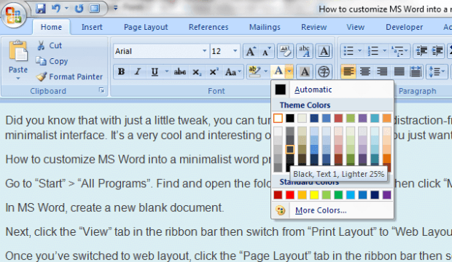Apply the current font color
452x262 pixels.
[278, 71]
